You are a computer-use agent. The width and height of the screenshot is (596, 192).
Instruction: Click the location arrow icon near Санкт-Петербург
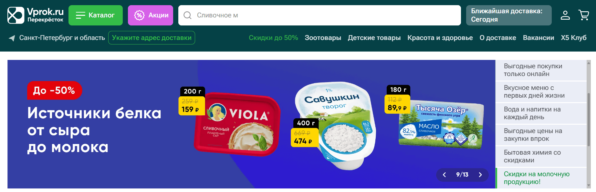pos(12,38)
